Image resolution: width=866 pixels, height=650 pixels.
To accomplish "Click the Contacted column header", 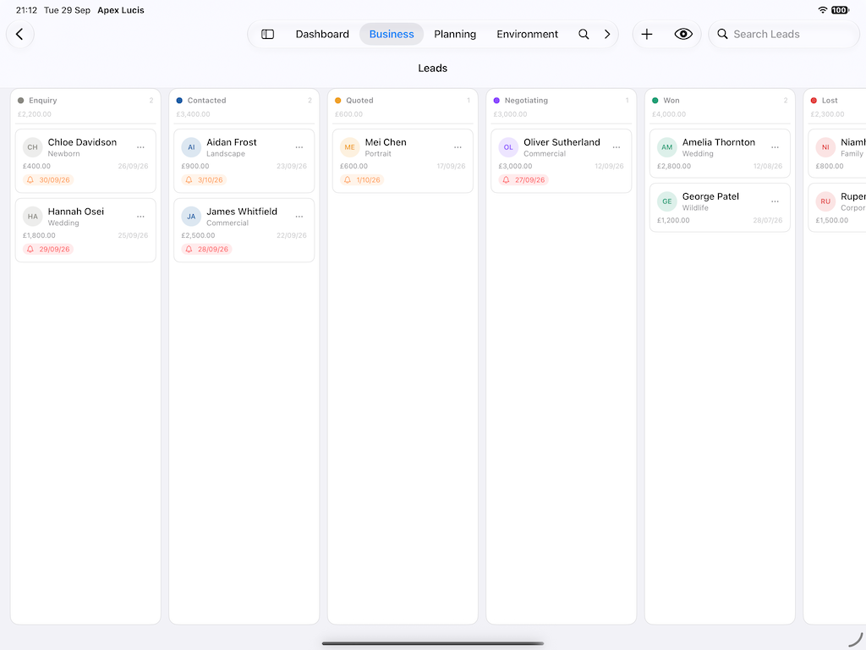I will (x=244, y=107).
